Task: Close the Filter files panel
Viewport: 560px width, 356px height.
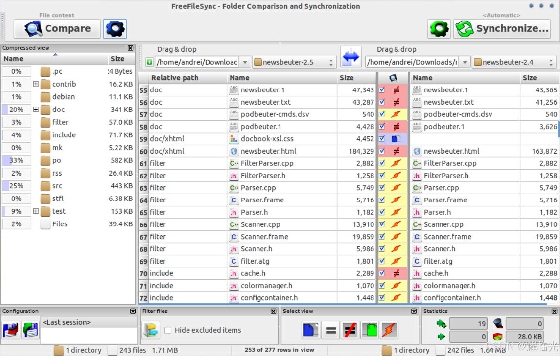Action: tap(274, 311)
